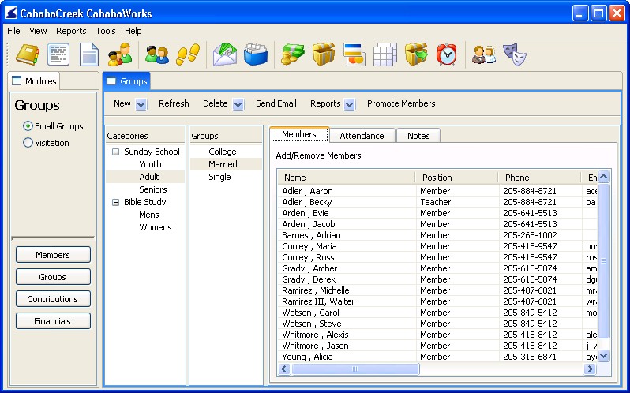The width and height of the screenshot is (630, 393).
Task: Collapse the Sunday School category
Action: coord(116,152)
